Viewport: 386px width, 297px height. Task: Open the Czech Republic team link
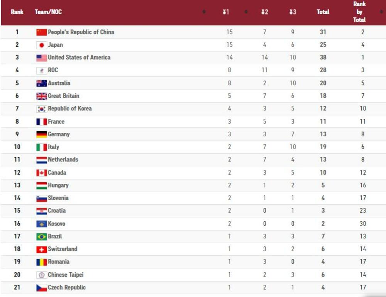[x=66, y=287]
